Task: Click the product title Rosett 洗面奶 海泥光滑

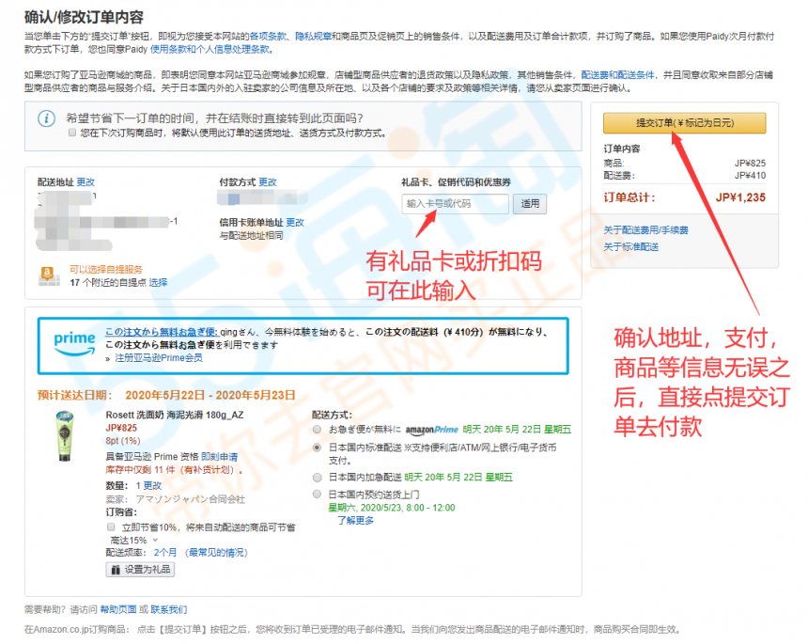Action: [x=175, y=415]
